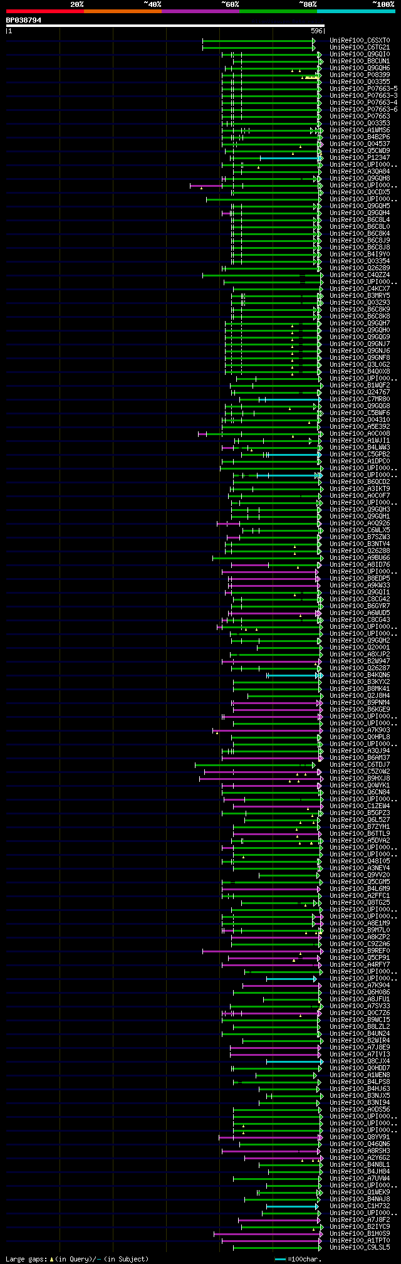Click the white query sequence length bar

165,26
